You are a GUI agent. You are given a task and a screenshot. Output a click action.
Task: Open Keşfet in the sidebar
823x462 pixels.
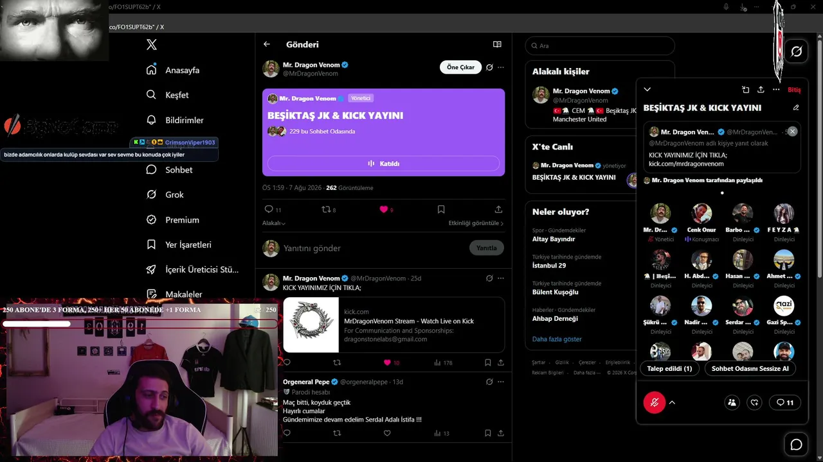(168, 95)
